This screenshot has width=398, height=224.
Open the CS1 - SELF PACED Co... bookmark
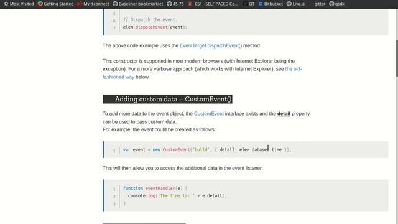[x=213, y=4]
